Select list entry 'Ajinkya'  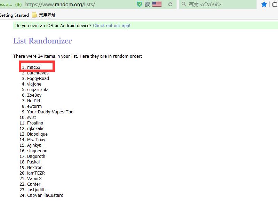[x=34, y=145]
